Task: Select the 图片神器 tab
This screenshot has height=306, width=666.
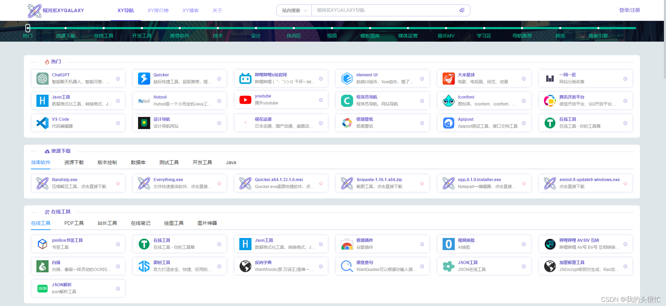Action: coord(207,223)
